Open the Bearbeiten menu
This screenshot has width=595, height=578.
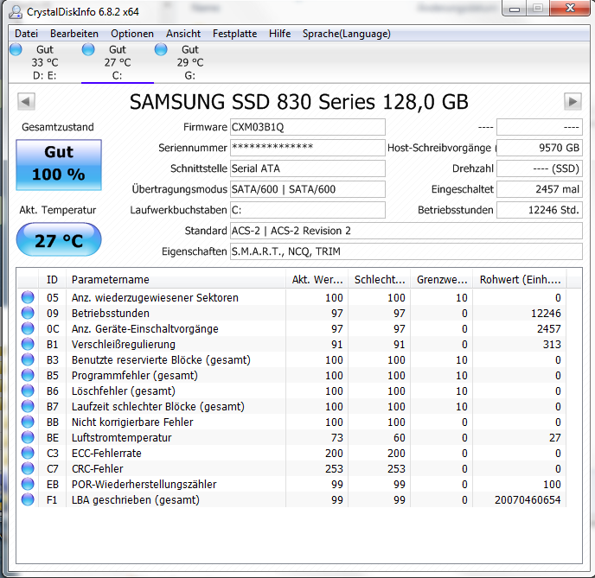pos(74,34)
